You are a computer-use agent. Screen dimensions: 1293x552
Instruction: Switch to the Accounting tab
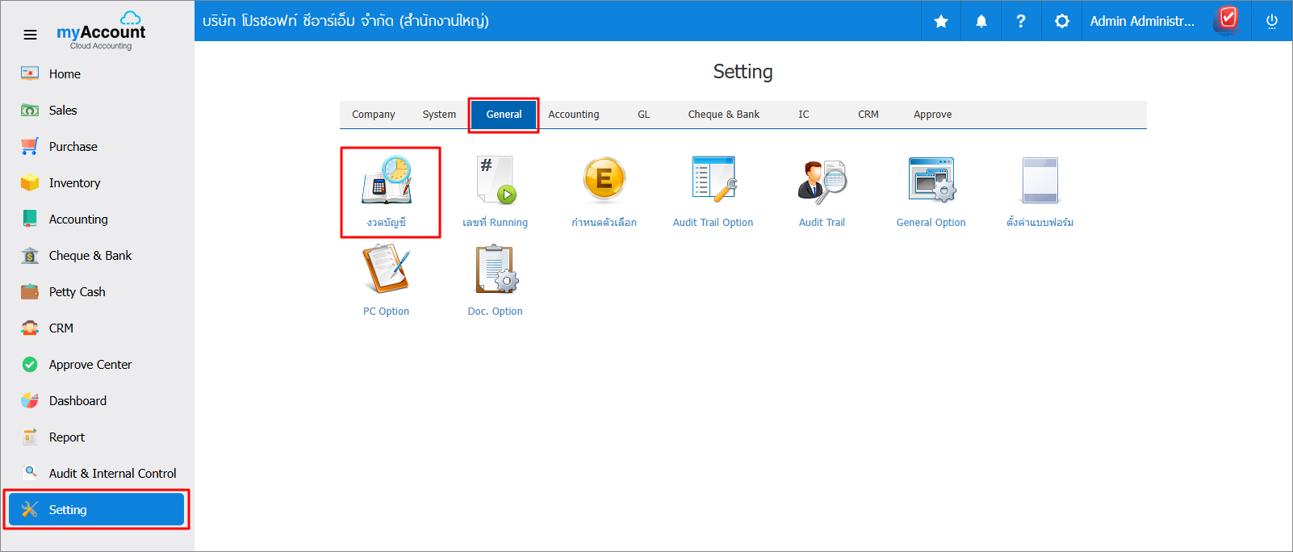point(574,115)
